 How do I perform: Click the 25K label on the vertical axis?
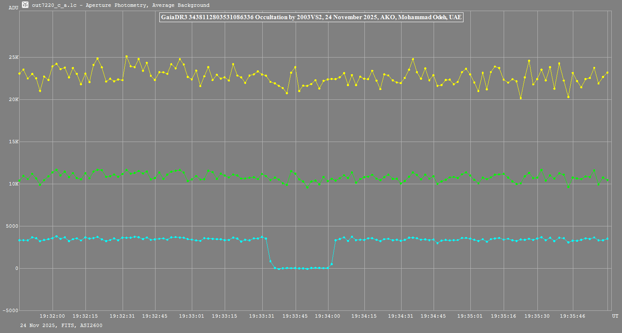14,58
